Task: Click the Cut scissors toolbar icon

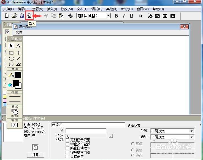Action: coord(46,16)
